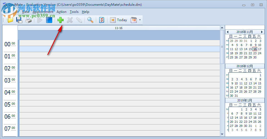Viewport: 267px width, 139px height.
Task: Open the Help menu
Action: [85, 12]
